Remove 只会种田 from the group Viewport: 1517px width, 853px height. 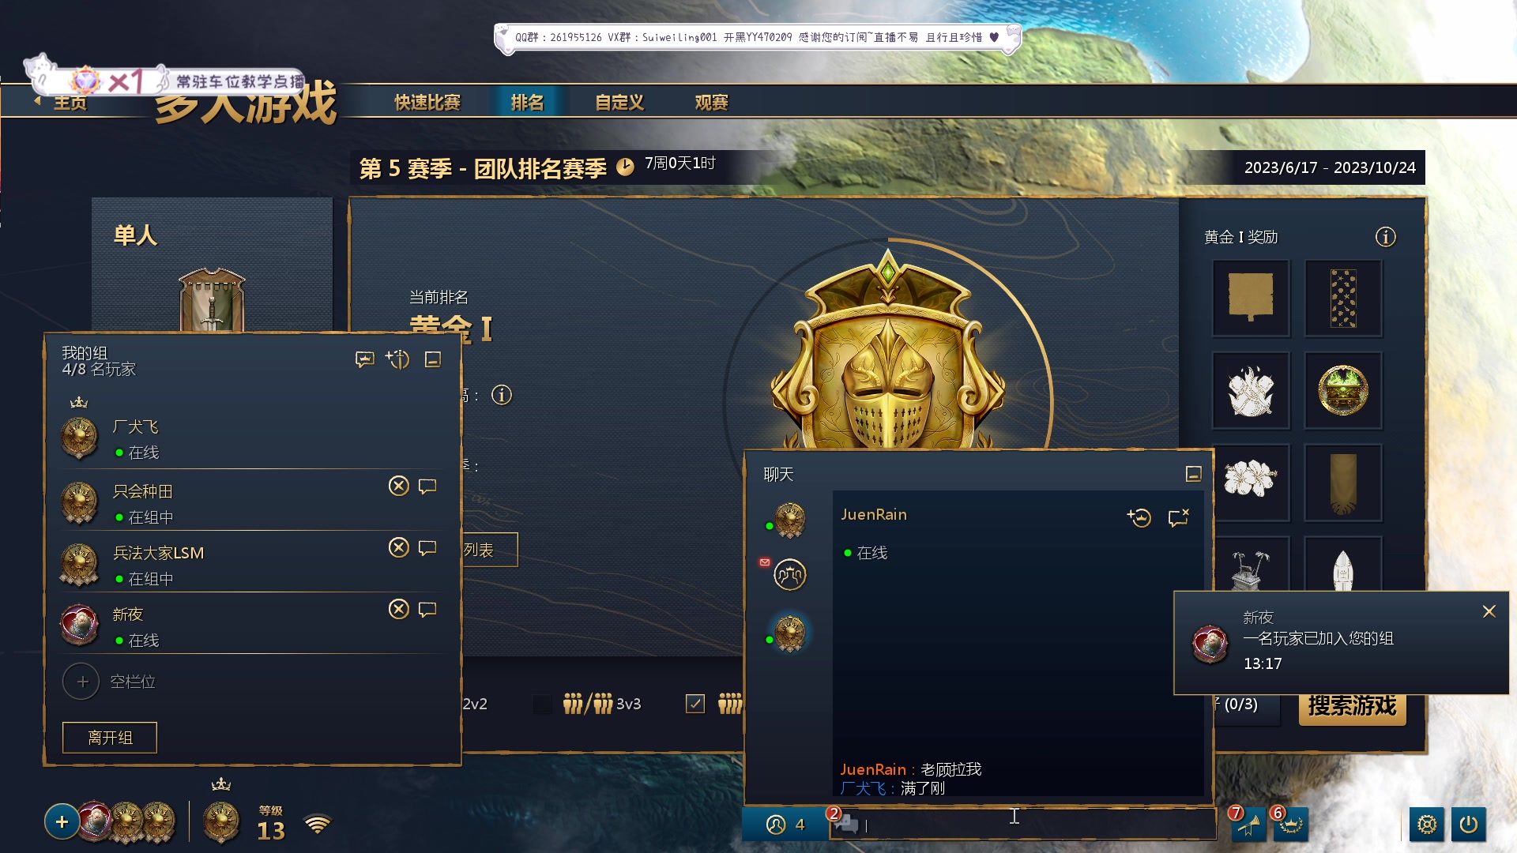click(x=399, y=486)
